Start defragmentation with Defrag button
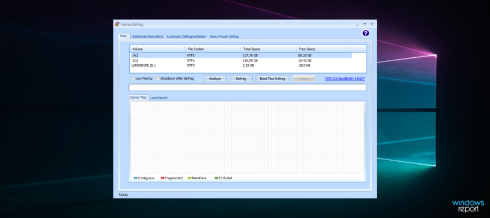Screen dimensions: 490x218 tap(241, 78)
